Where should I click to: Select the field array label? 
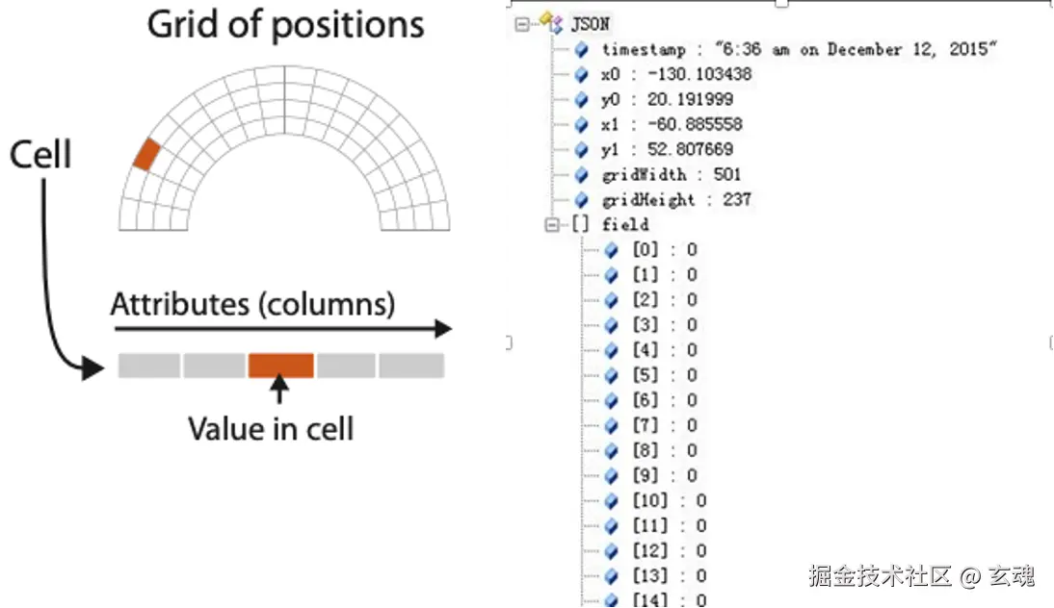tap(625, 225)
